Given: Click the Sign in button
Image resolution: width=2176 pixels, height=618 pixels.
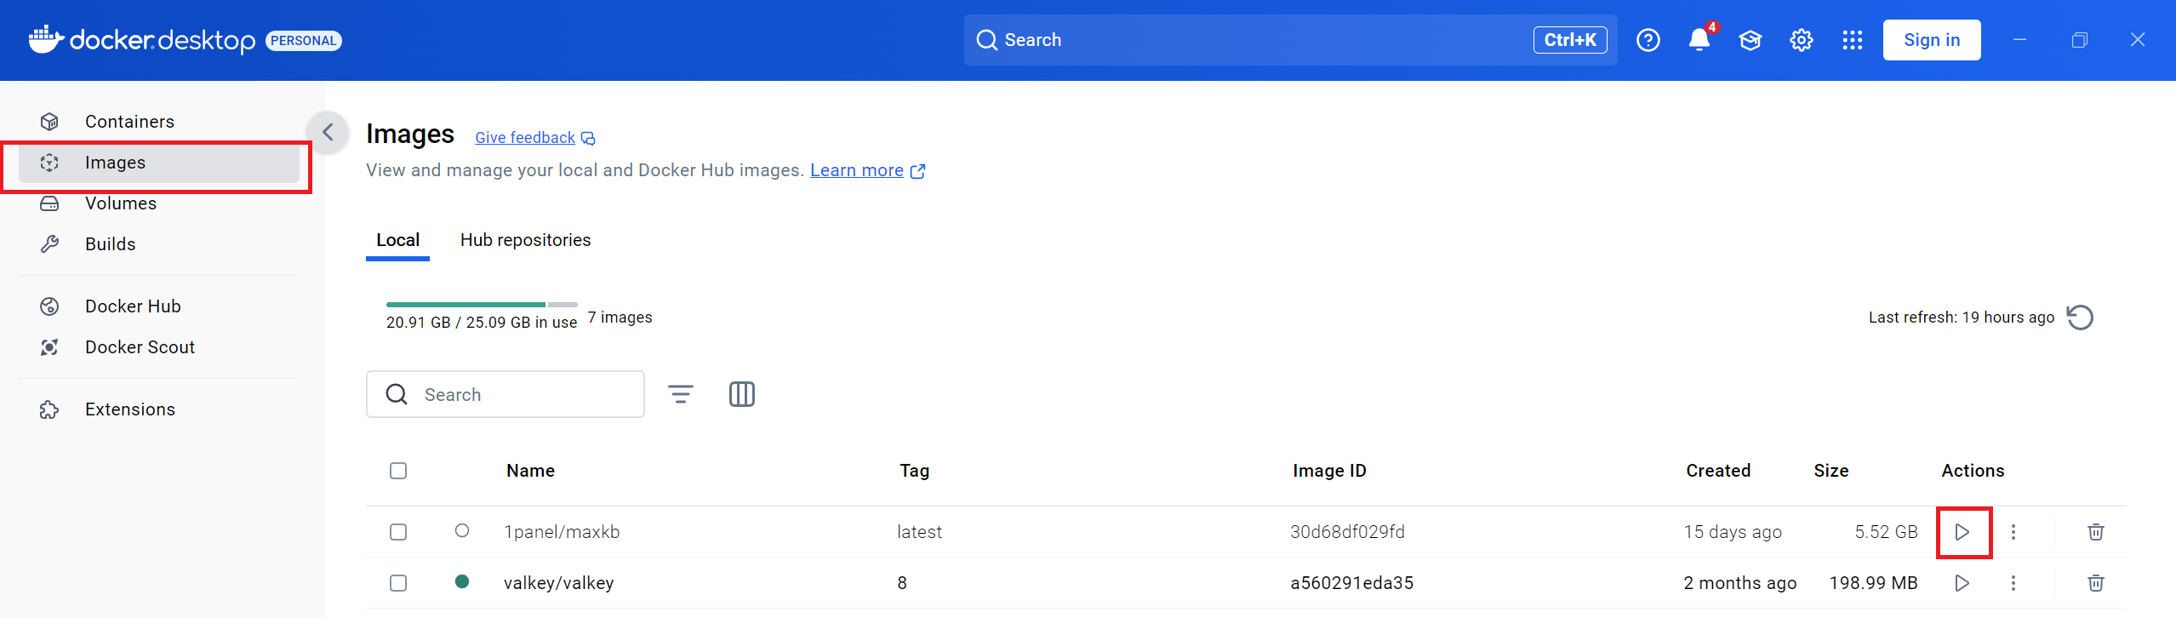Looking at the screenshot, I should pos(1932,40).
